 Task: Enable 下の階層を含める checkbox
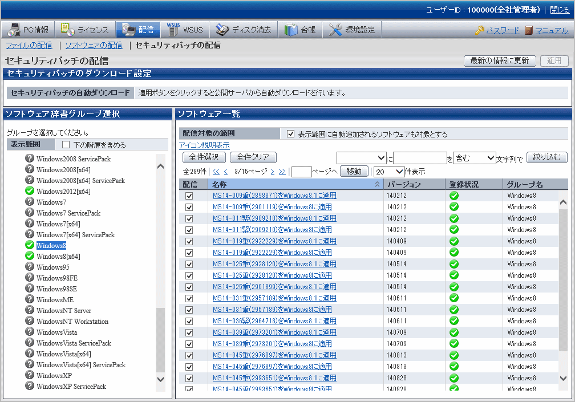(x=66, y=145)
